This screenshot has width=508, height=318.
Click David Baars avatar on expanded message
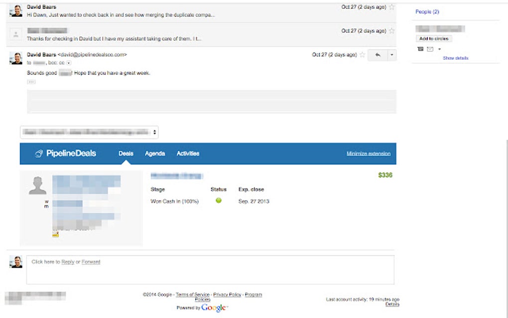(16, 58)
